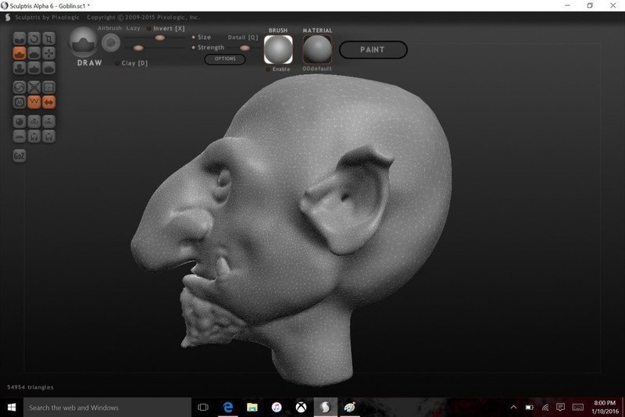Open Task View from taskbar

click(x=203, y=408)
